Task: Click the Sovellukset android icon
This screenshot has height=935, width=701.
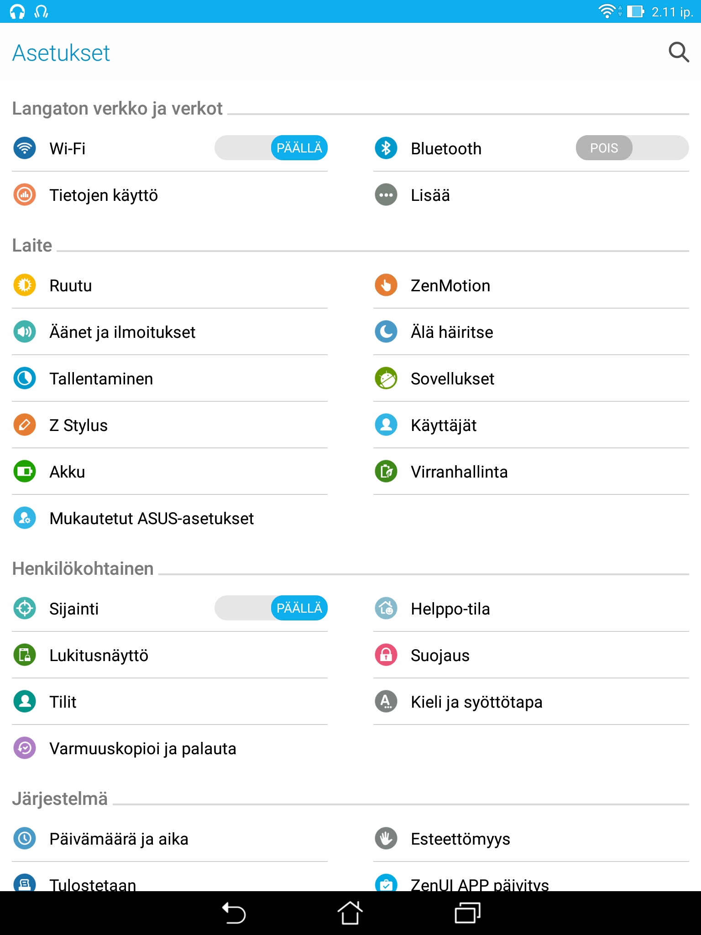Action: tap(386, 378)
